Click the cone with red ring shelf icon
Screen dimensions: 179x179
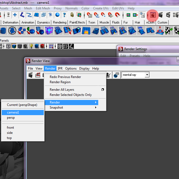click(x=160, y=31)
